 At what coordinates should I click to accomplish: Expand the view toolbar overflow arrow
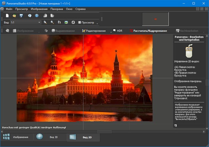click(x=97, y=24)
